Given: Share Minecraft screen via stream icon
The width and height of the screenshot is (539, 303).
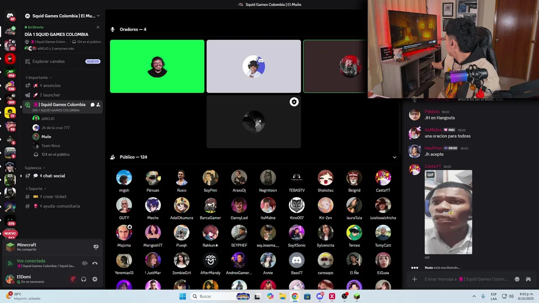Looking at the screenshot, I should pyautogui.click(x=96, y=247).
